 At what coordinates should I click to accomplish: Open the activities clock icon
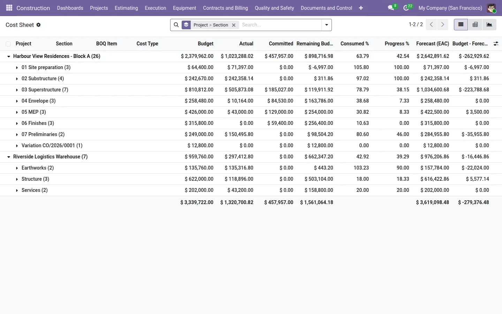coord(406,8)
